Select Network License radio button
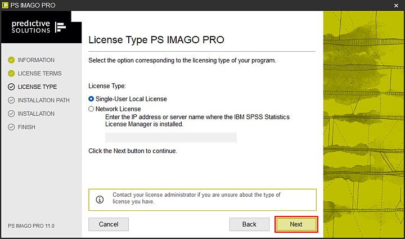The height and width of the screenshot is (239, 405). click(91, 109)
